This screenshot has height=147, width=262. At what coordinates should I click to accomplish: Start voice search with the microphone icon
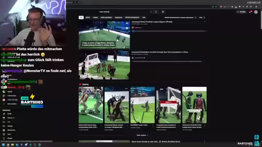tap(163, 12)
